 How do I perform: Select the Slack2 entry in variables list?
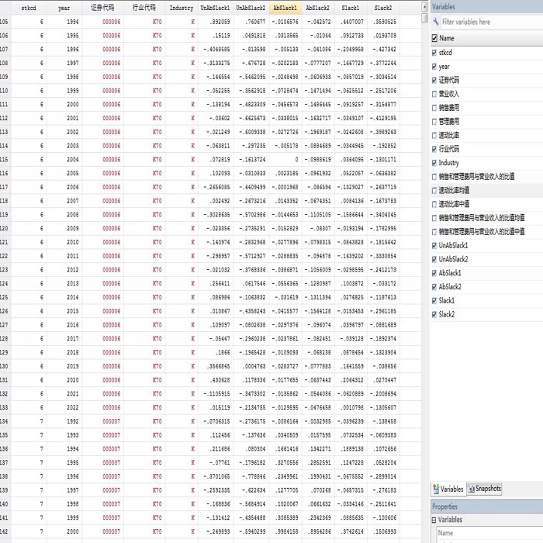point(447,314)
